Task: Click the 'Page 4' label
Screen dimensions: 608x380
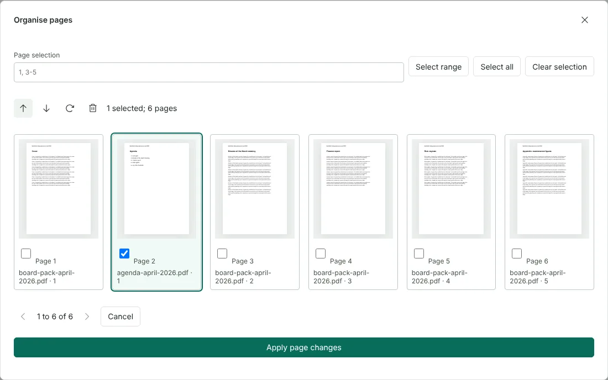Action: pos(341,261)
